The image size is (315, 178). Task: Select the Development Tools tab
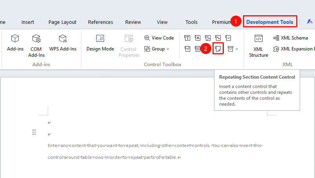(270, 22)
